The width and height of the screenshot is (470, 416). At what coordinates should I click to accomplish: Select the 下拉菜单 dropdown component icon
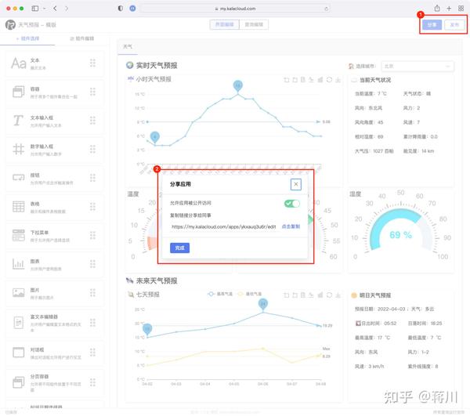[19, 235]
